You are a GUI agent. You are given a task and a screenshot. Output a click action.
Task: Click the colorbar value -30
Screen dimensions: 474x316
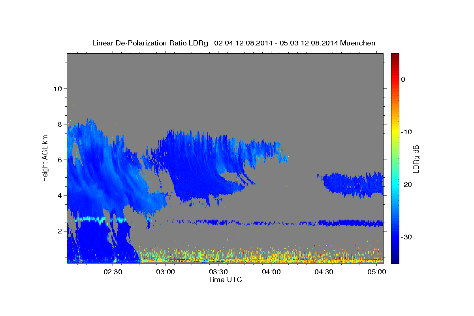click(407, 237)
